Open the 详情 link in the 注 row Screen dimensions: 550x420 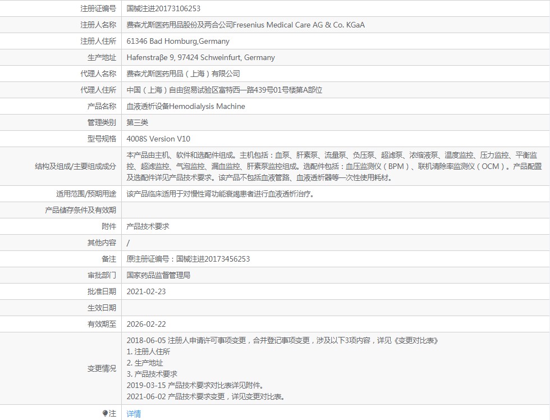click(x=134, y=414)
